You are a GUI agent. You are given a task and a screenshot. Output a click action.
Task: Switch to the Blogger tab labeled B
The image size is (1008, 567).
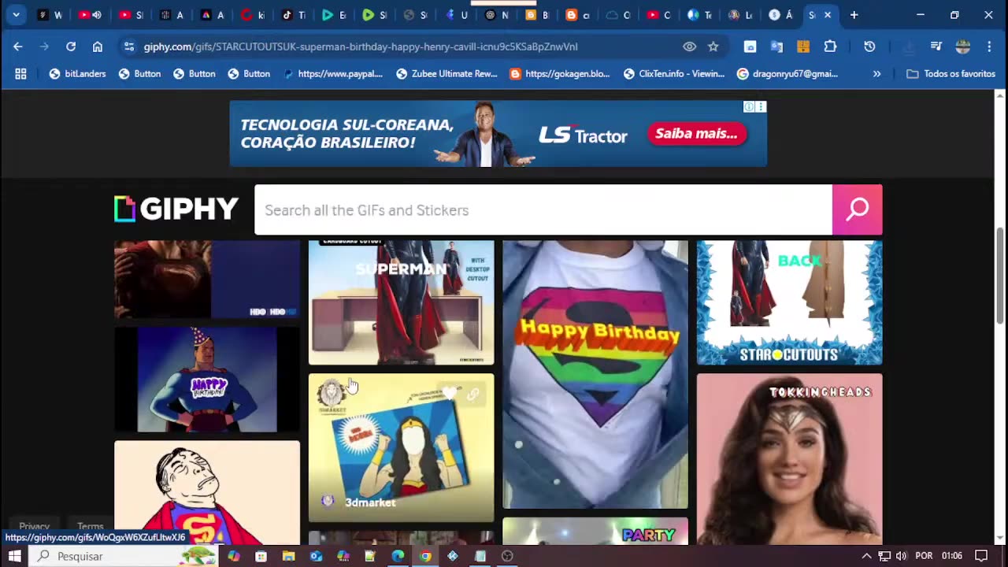click(x=537, y=15)
